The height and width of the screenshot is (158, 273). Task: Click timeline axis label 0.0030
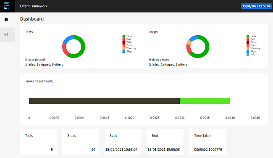[x=180, y=118]
